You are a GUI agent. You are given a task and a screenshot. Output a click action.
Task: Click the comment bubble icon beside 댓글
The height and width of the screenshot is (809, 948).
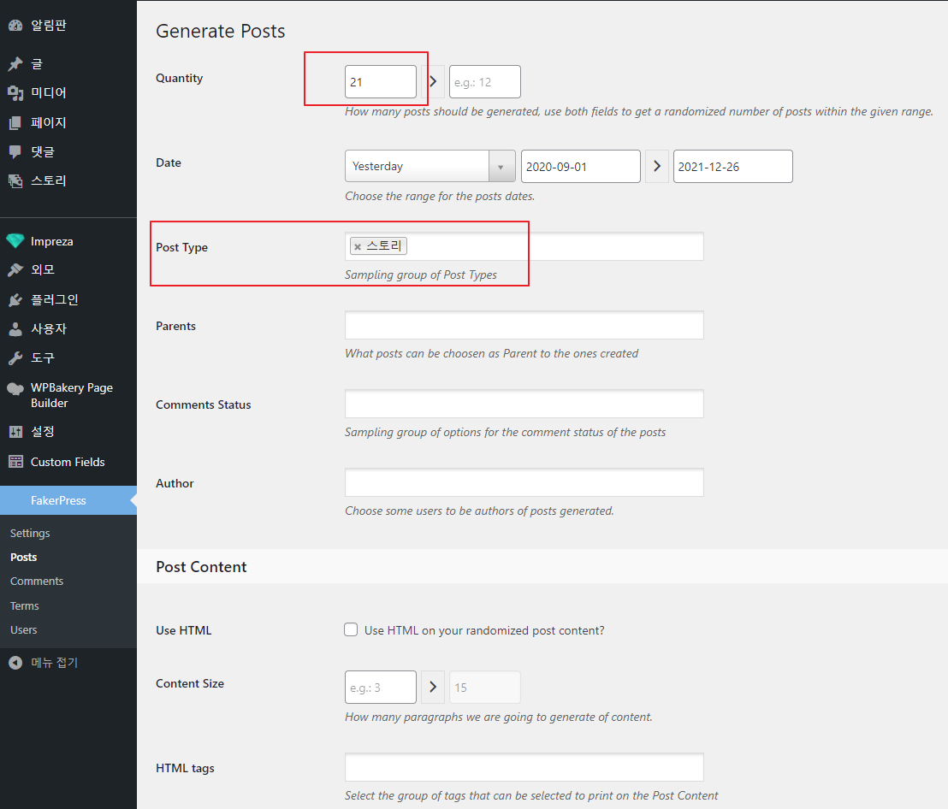click(15, 151)
